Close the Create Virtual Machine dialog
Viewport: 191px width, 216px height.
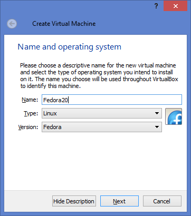[175, 6]
